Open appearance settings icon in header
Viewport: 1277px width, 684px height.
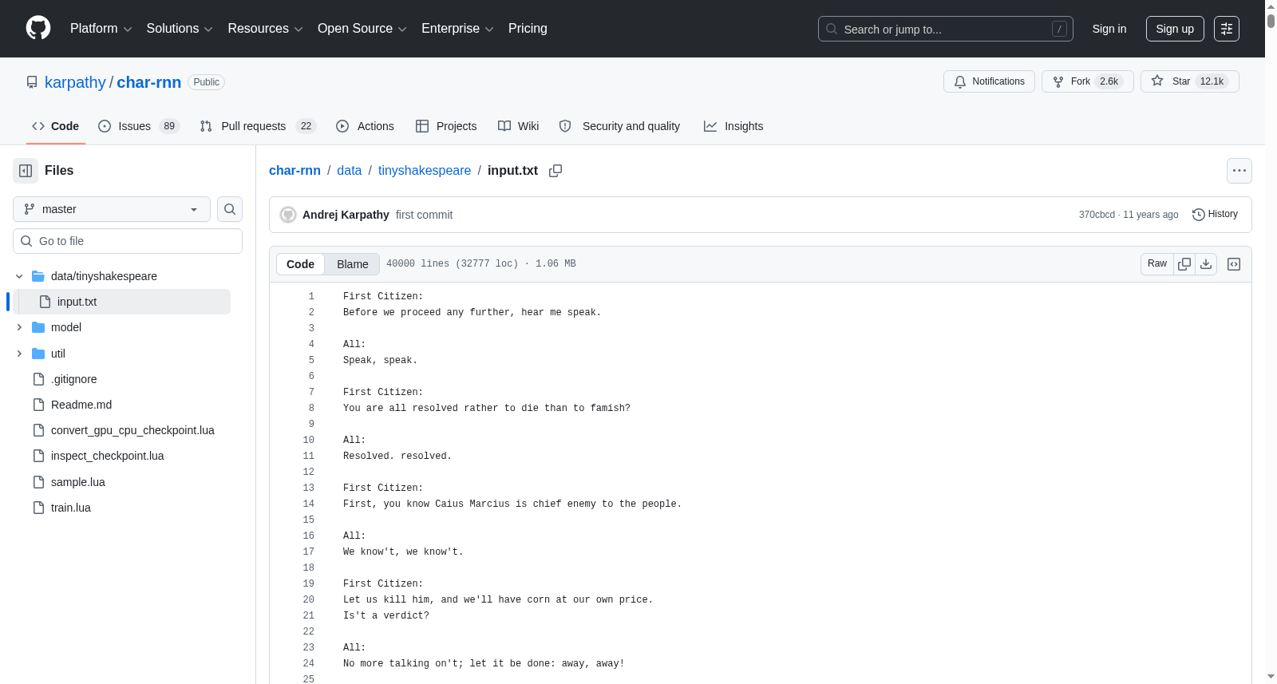point(1227,29)
